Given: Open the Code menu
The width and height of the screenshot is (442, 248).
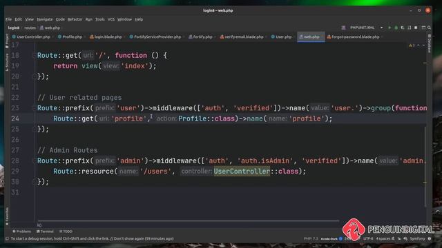Looking at the screenshot, I should coord(60,19).
